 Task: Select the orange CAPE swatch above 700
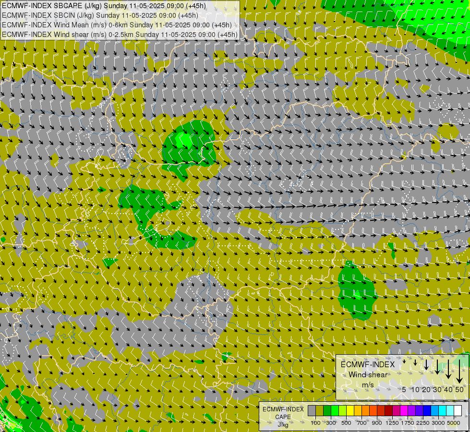[x=366, y=410]
